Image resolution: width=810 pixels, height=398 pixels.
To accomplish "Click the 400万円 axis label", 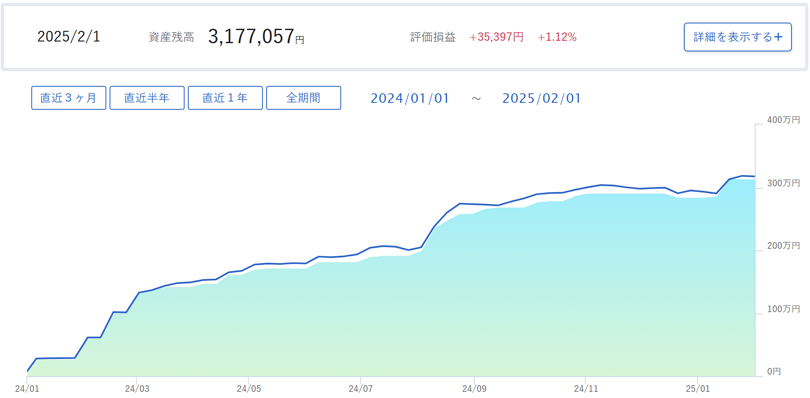I will click(784, 120).
